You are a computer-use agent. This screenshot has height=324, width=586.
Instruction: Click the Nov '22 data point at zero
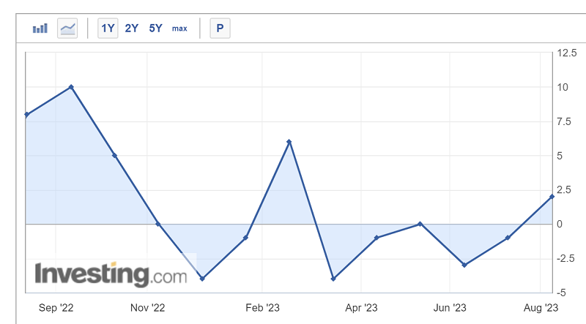tap(158, 224)
